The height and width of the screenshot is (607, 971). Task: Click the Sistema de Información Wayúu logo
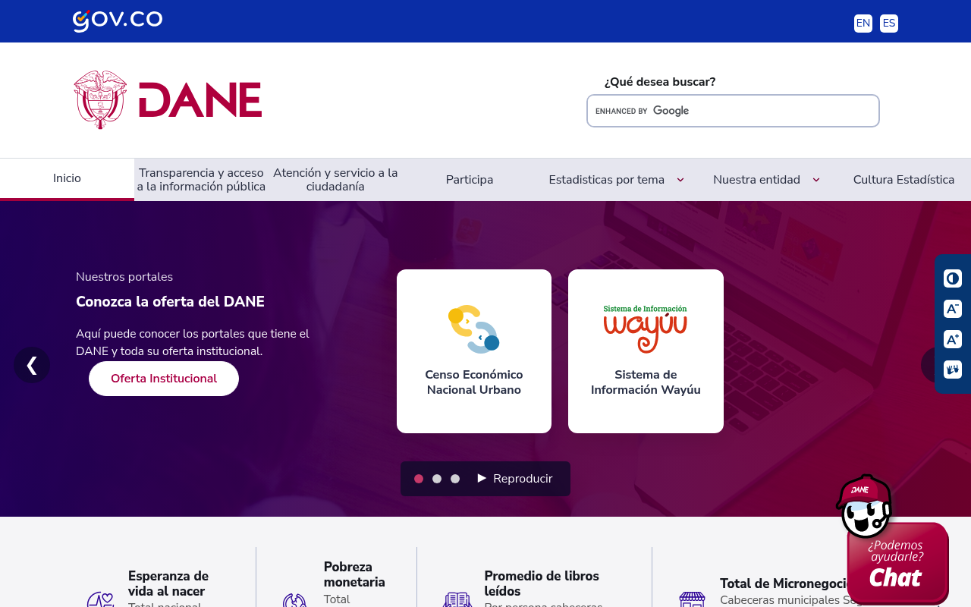[x=646, y=329]
